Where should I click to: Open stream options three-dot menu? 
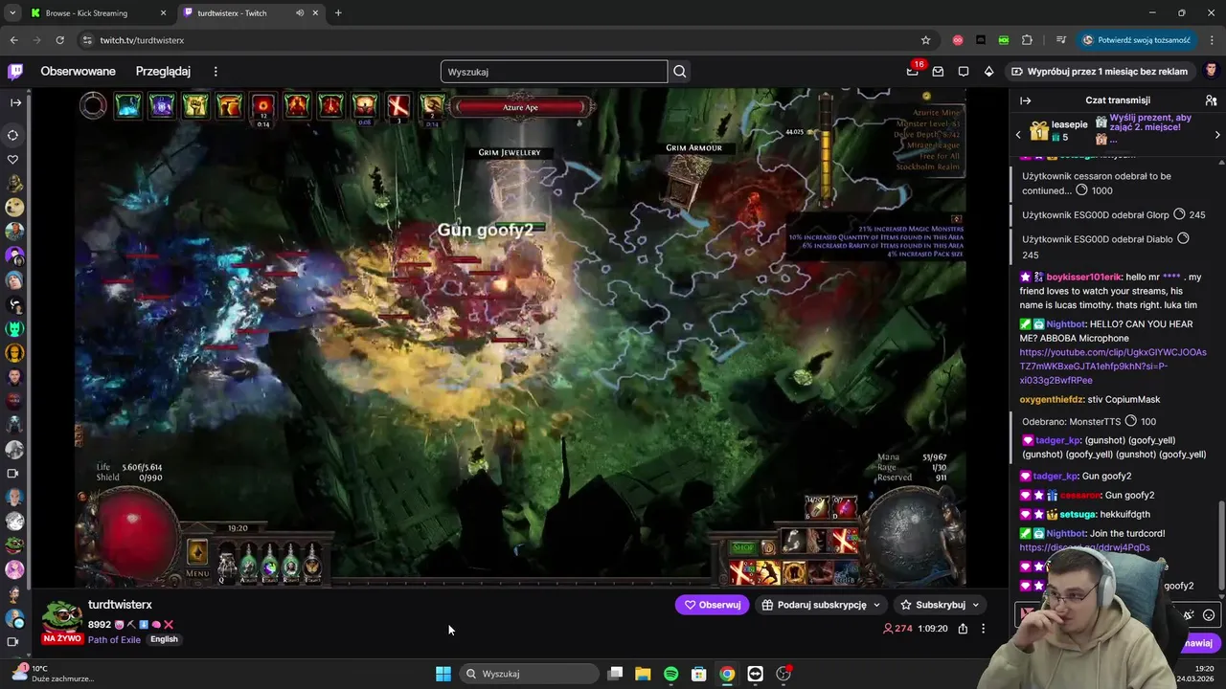tap(983, 629)
